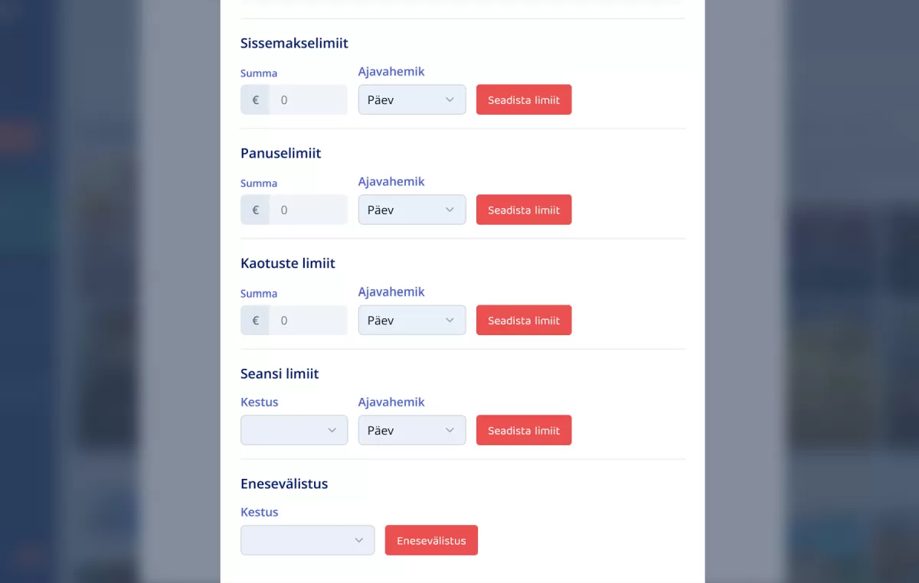Click Seadista limiit button under Panuselimiit
The image size is (919, 583).
click(x=524, y=210)
